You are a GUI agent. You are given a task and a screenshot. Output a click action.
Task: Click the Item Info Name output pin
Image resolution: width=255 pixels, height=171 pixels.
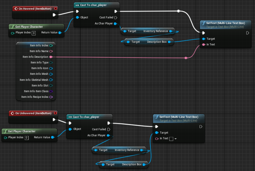coord(51,51)
